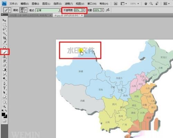Select the Pen tool

4,83
